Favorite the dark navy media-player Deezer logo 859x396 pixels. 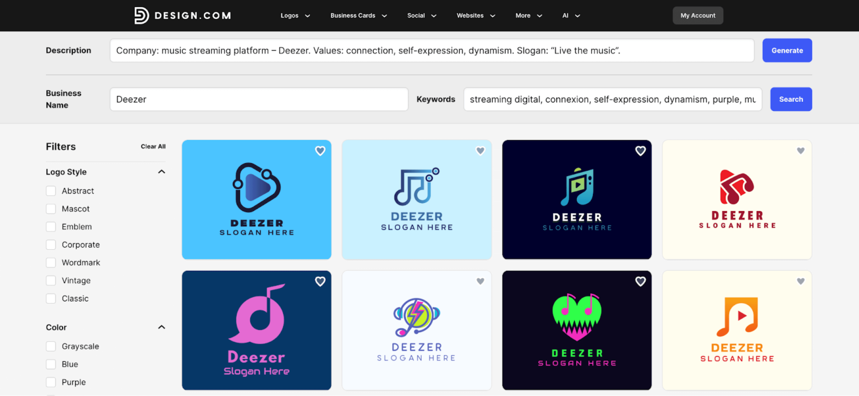pos(641,151)
